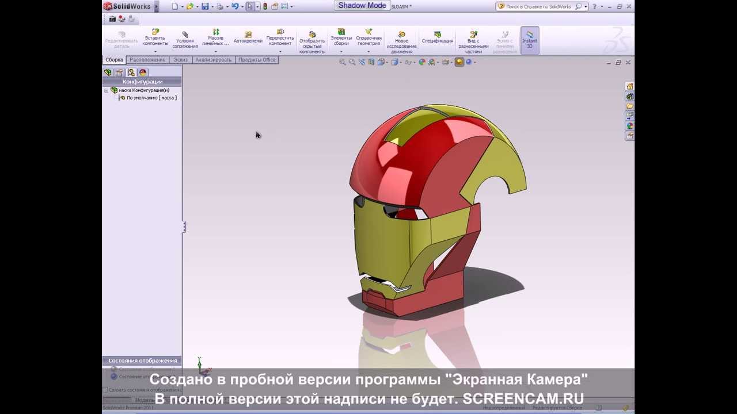
Task: Click Zoom to Fit in view toolbar
Action: 342,62
